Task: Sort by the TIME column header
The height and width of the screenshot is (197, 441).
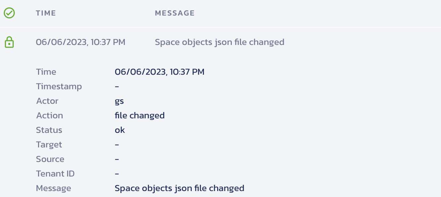Action: pos(46,13)
